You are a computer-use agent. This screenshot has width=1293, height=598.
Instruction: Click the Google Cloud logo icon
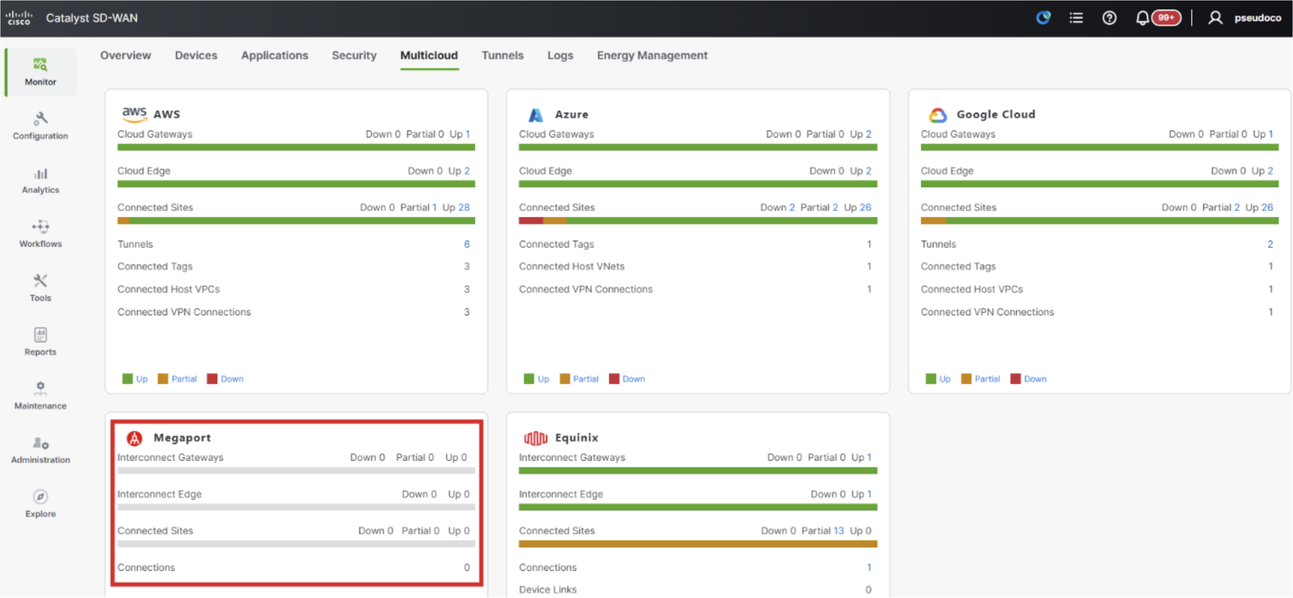[937, 115]
